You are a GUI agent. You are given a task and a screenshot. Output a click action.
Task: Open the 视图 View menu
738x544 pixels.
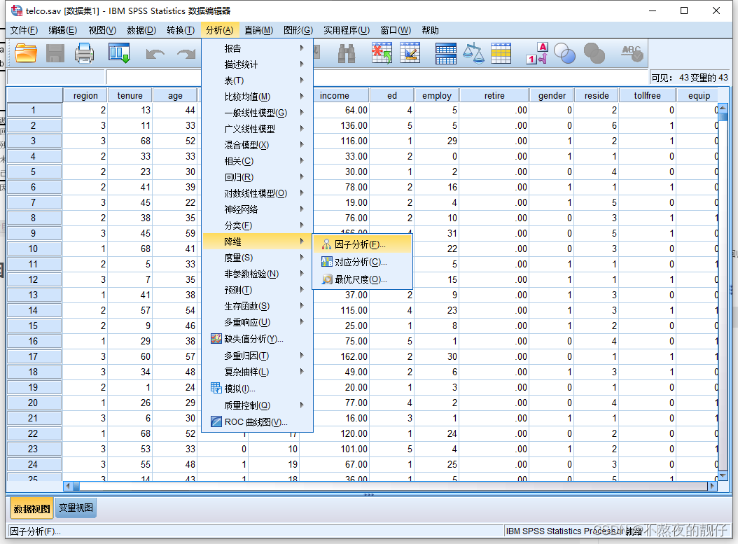pos(102,30)
